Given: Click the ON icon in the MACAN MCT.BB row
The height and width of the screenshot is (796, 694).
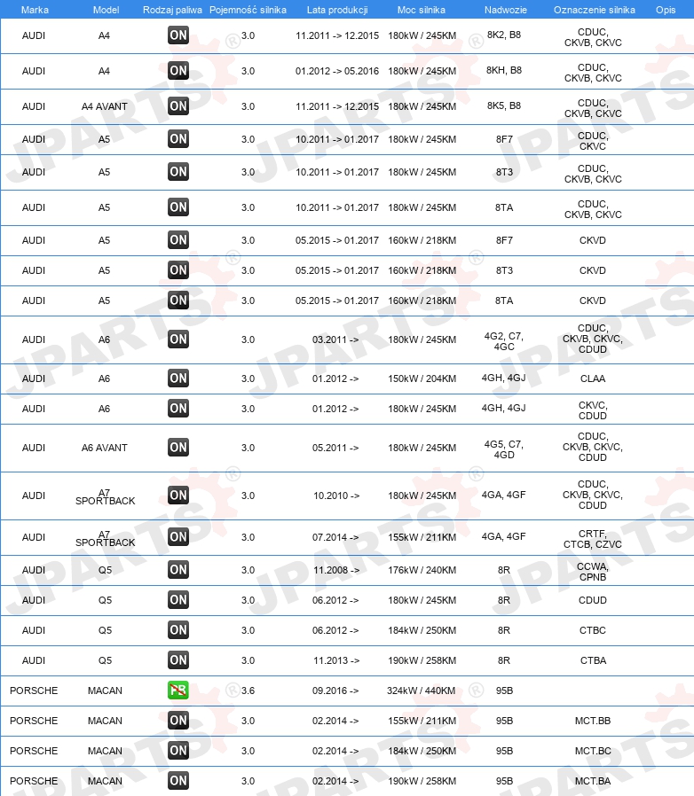Looking at the screenshot, I should 178,721.
